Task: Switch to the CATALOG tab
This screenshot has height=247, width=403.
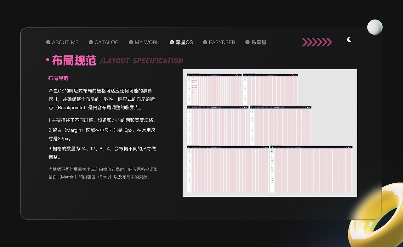Action: (x=104, y=42)
